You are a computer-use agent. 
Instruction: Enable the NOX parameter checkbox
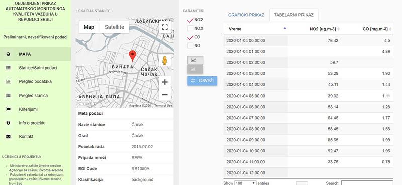190,28
